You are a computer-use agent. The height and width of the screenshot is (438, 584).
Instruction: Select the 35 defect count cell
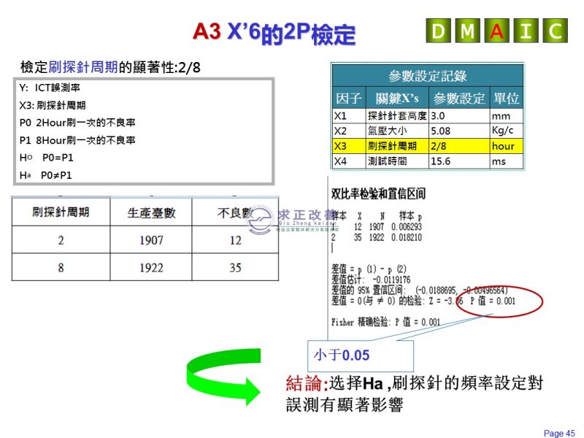[x=234, y=268]
